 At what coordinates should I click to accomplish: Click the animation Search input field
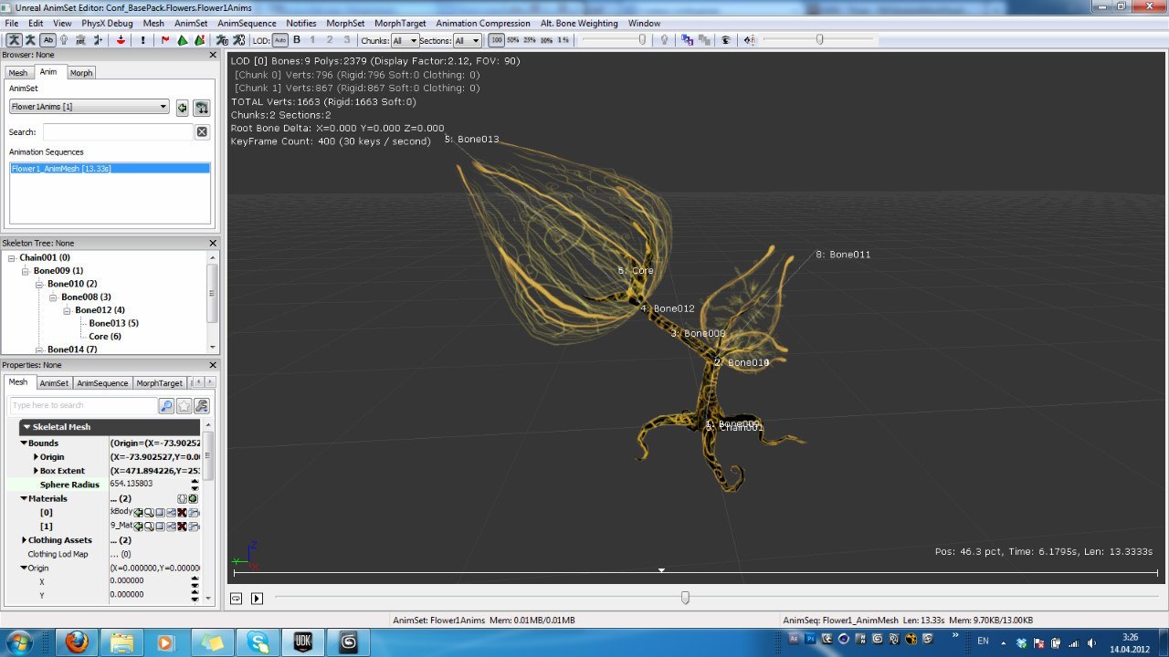pos(117,132)
